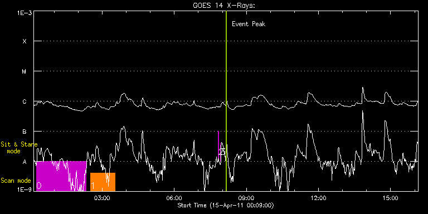Image resolution: width=428 pixels, height=214 pixels.
Task: Click the 'Scan mode' yellow label
Action: point(16,181)
